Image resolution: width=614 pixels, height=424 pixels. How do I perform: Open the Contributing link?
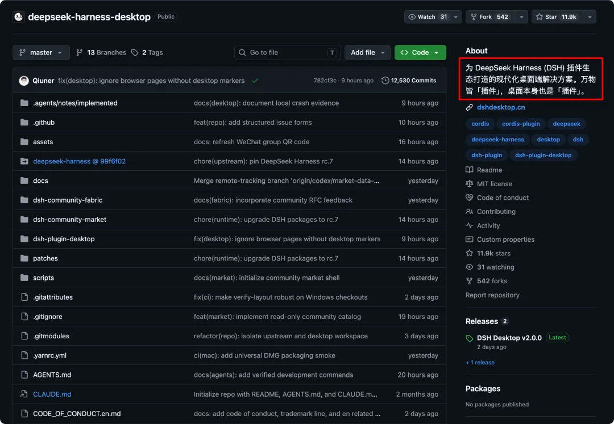(491, 211)
